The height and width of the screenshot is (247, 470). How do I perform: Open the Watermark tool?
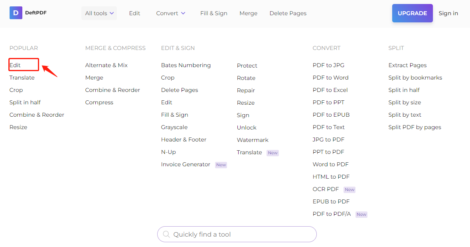(x=253, y=140)
